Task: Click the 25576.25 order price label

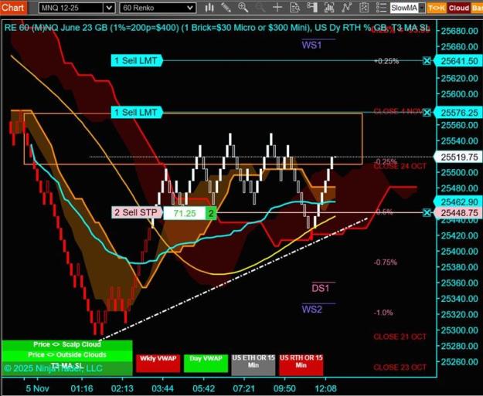Action: click(x=458, y=113)
